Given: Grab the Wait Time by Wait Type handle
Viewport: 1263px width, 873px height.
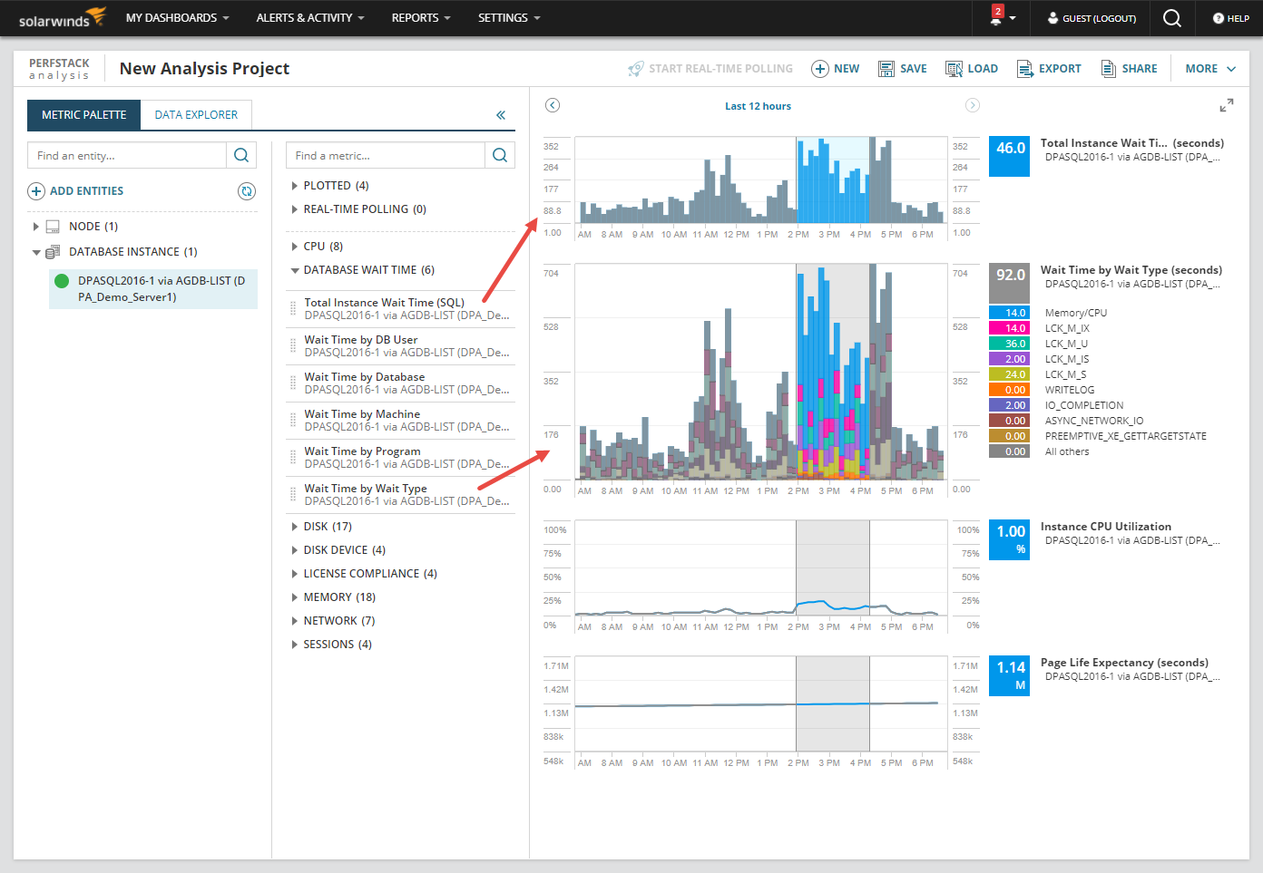Looking at the screenshot, I should 293,494.
